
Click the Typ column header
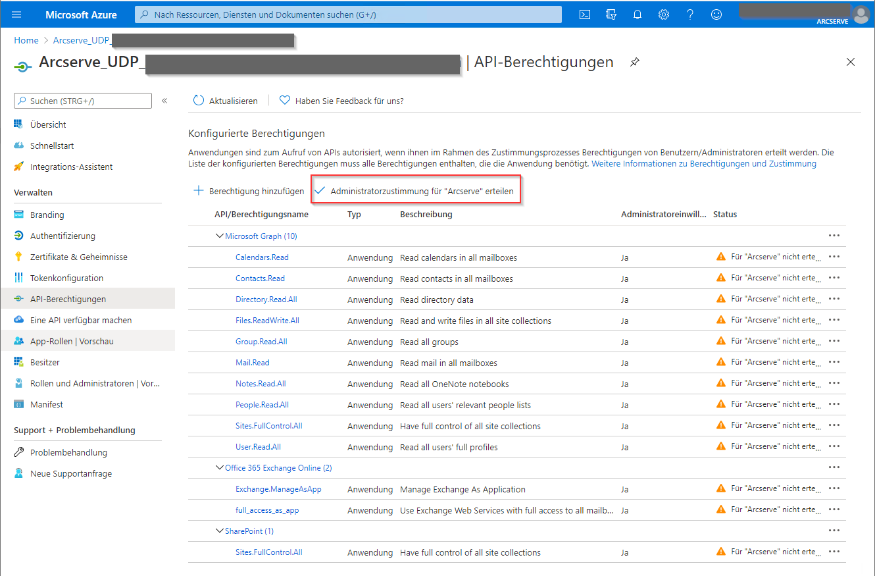pyautogui.click(x=354, y=214)
